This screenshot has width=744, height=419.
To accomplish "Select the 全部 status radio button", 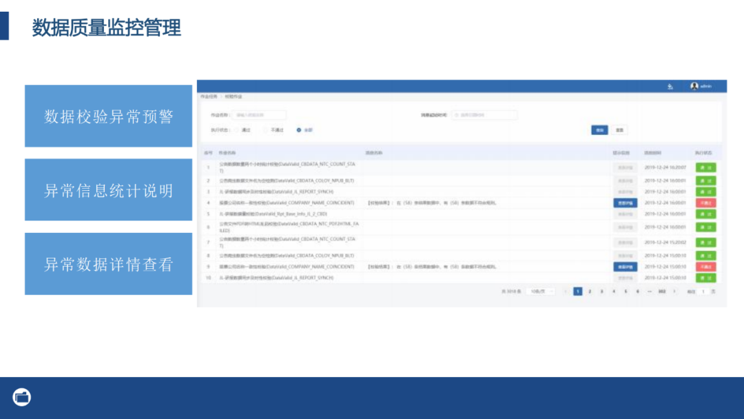I will 298,130.
